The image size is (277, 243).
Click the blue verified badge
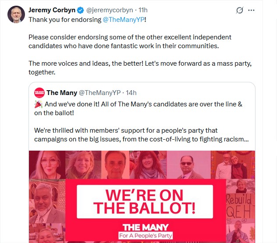click(x=81, y=10)
